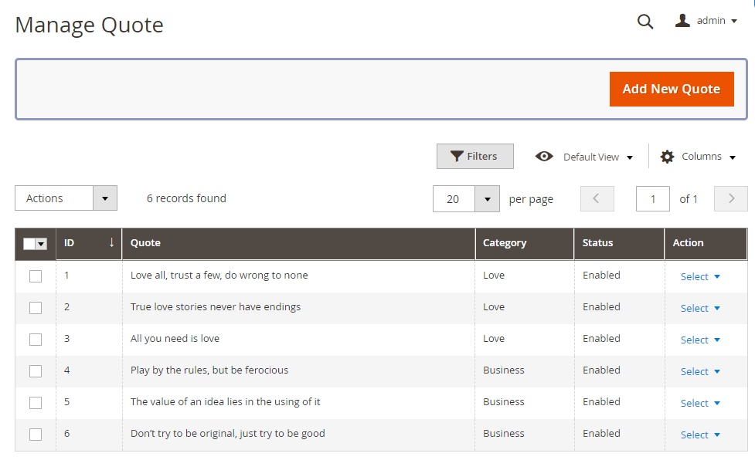Select checkbox for "All you need is love"

36,340
